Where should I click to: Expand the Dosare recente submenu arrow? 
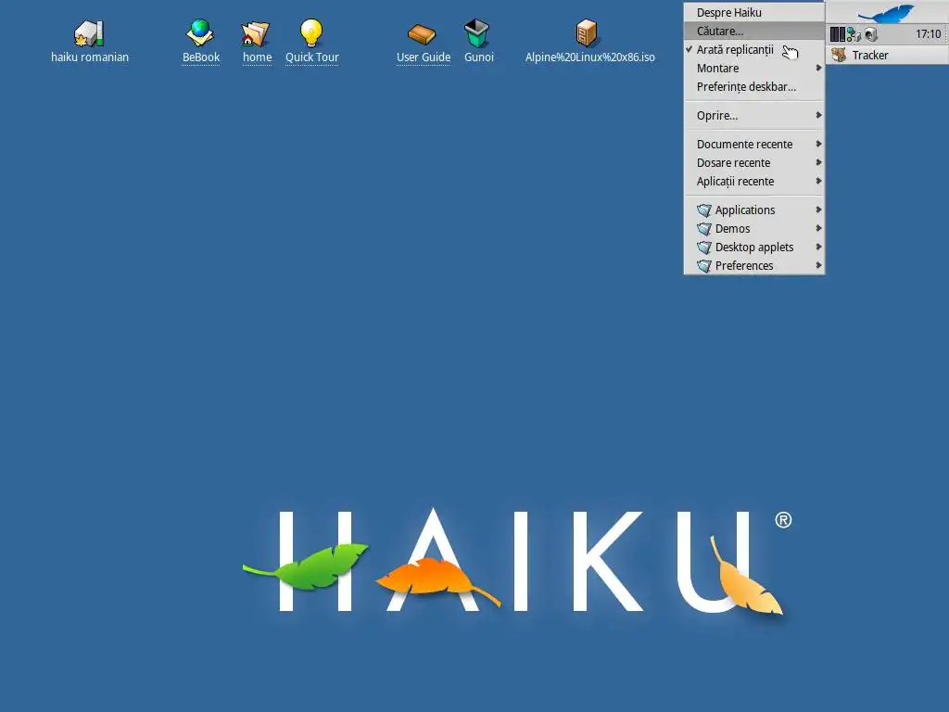[818, 162]
